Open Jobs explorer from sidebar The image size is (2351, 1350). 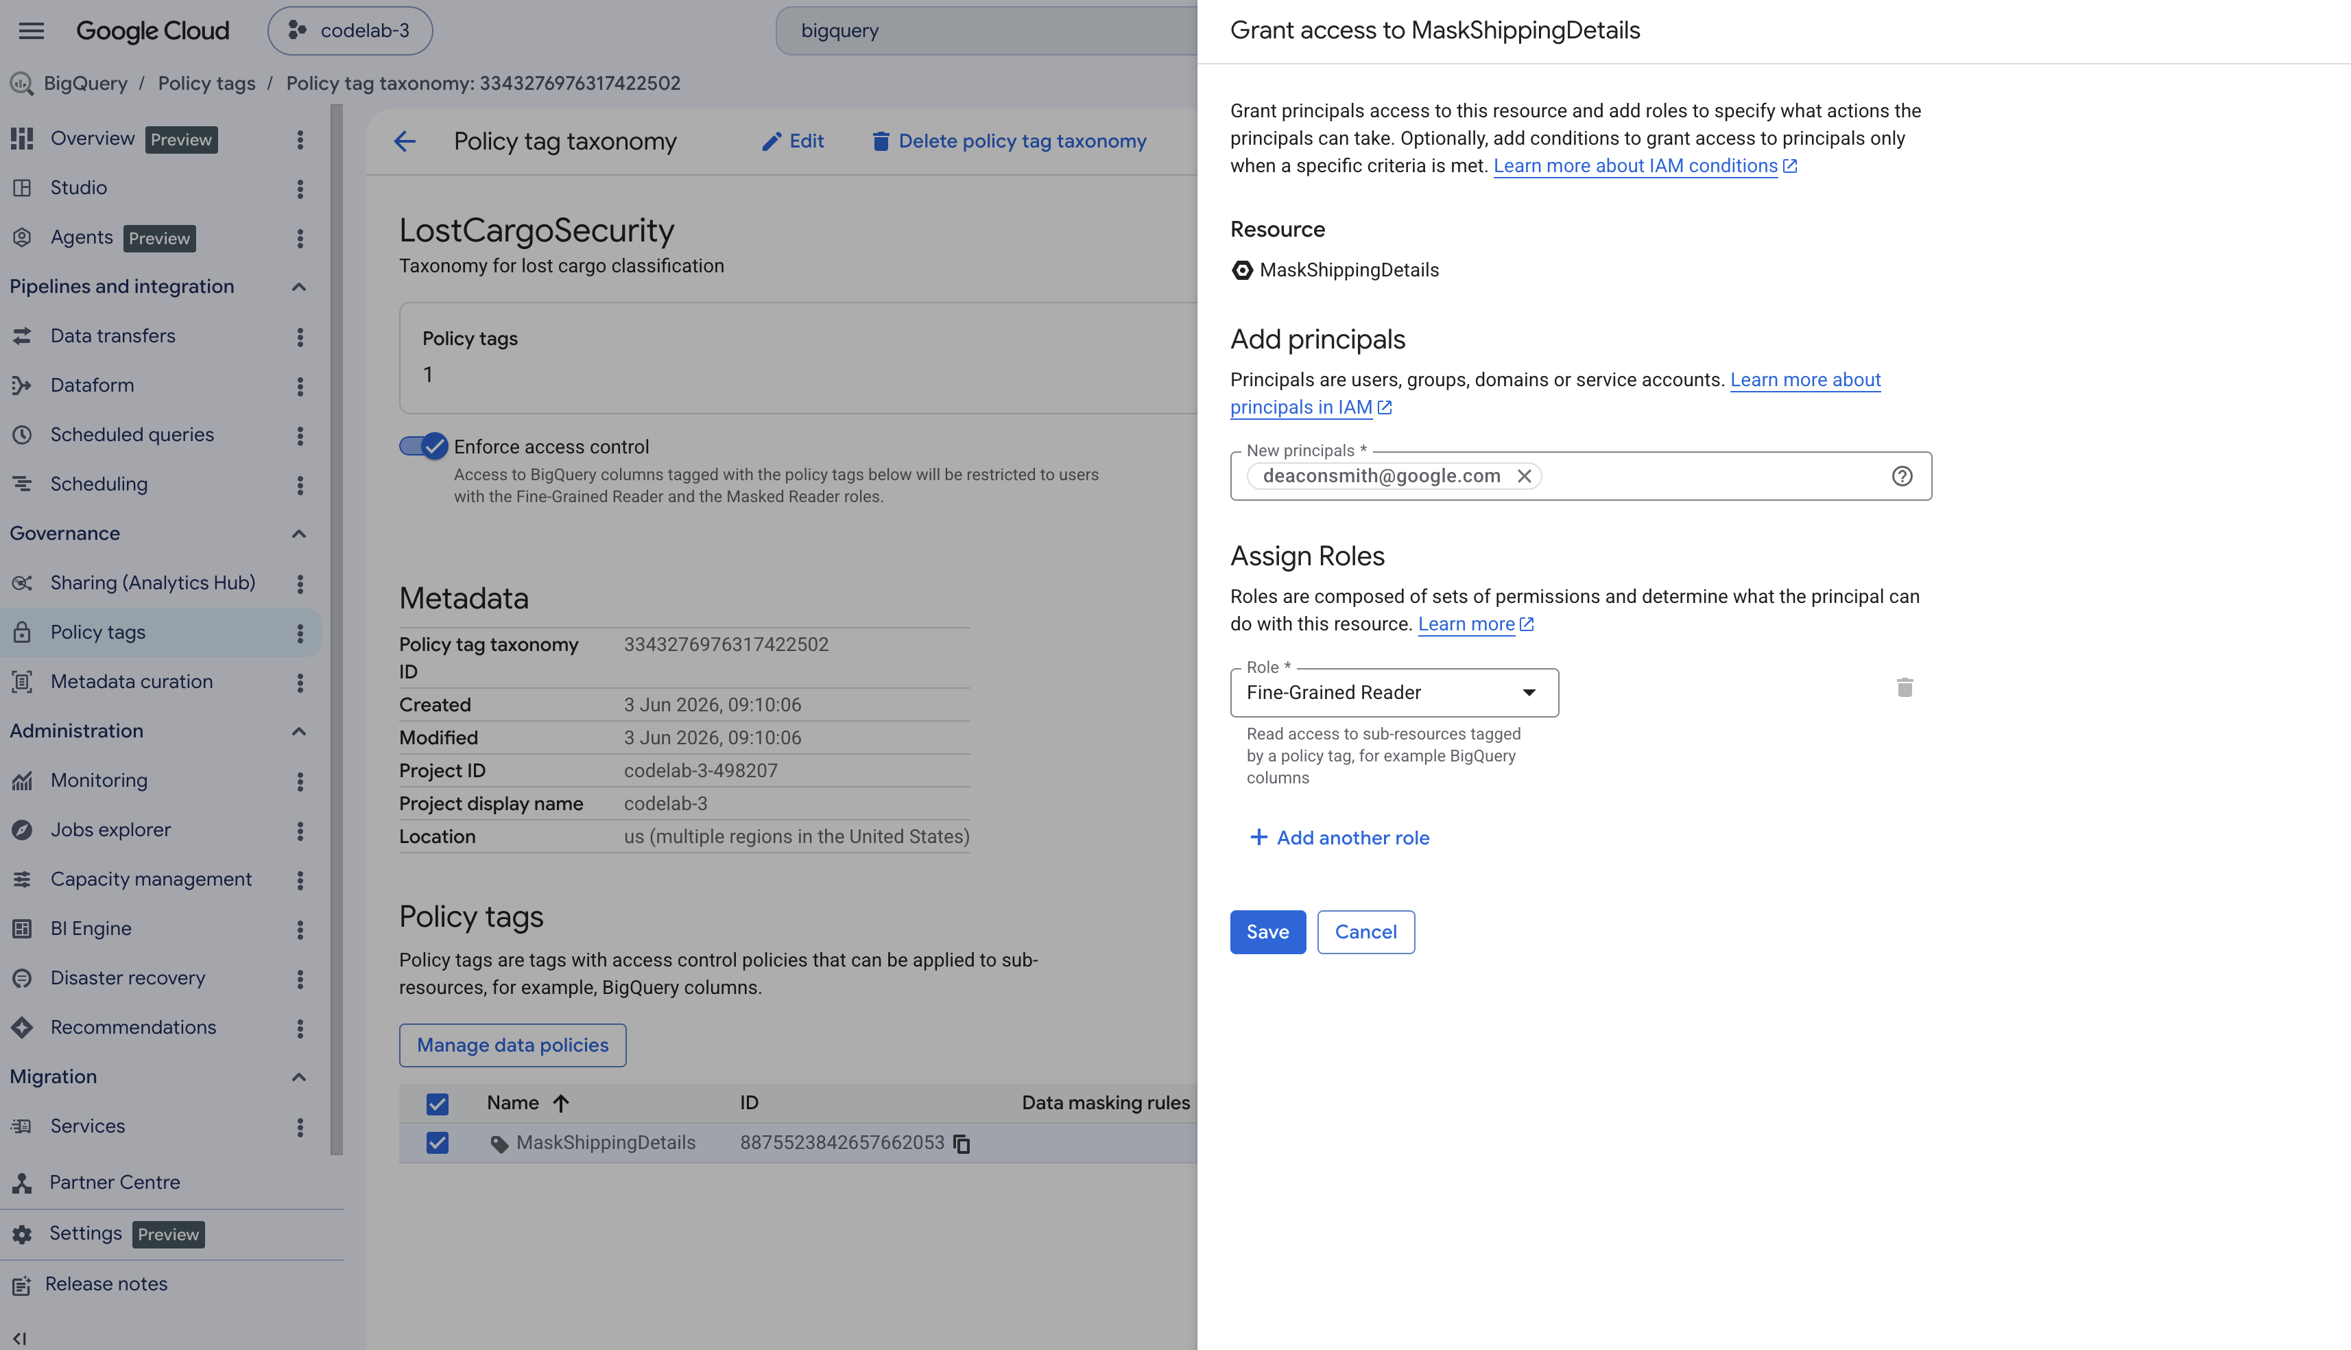(110, 830)
